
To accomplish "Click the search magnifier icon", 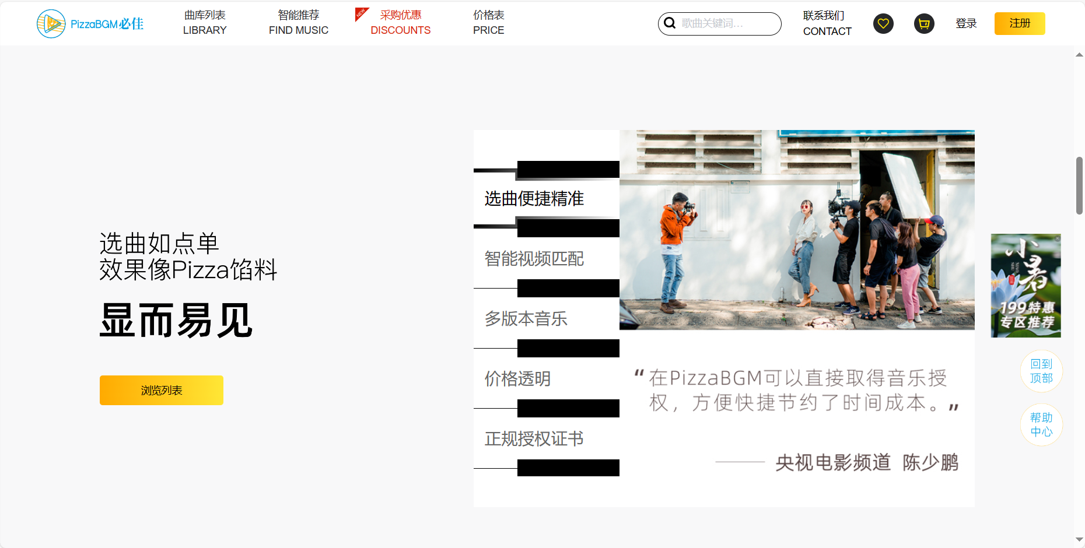I will 670,23.
